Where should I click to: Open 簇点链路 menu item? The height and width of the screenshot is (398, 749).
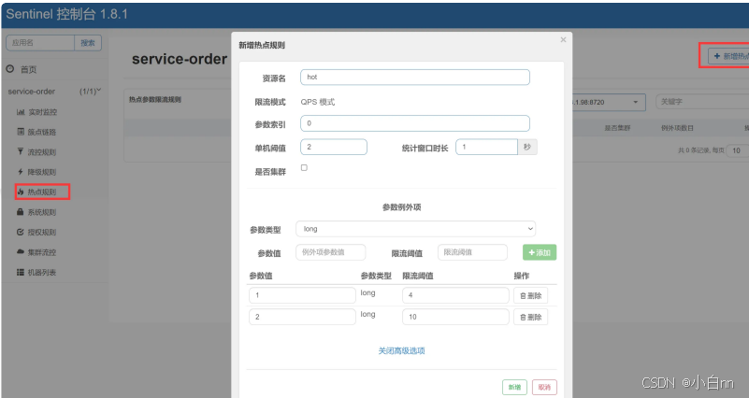click(41, 132)
